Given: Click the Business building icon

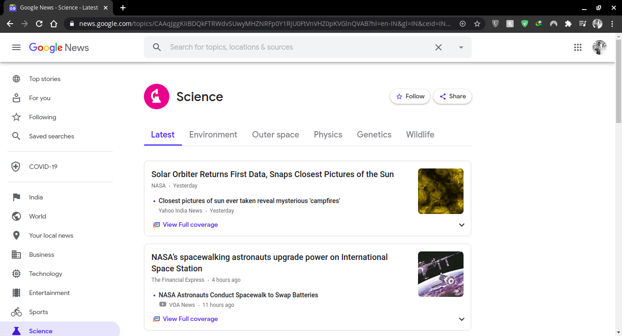Looking at the screenshot, I should click(16, 255).
